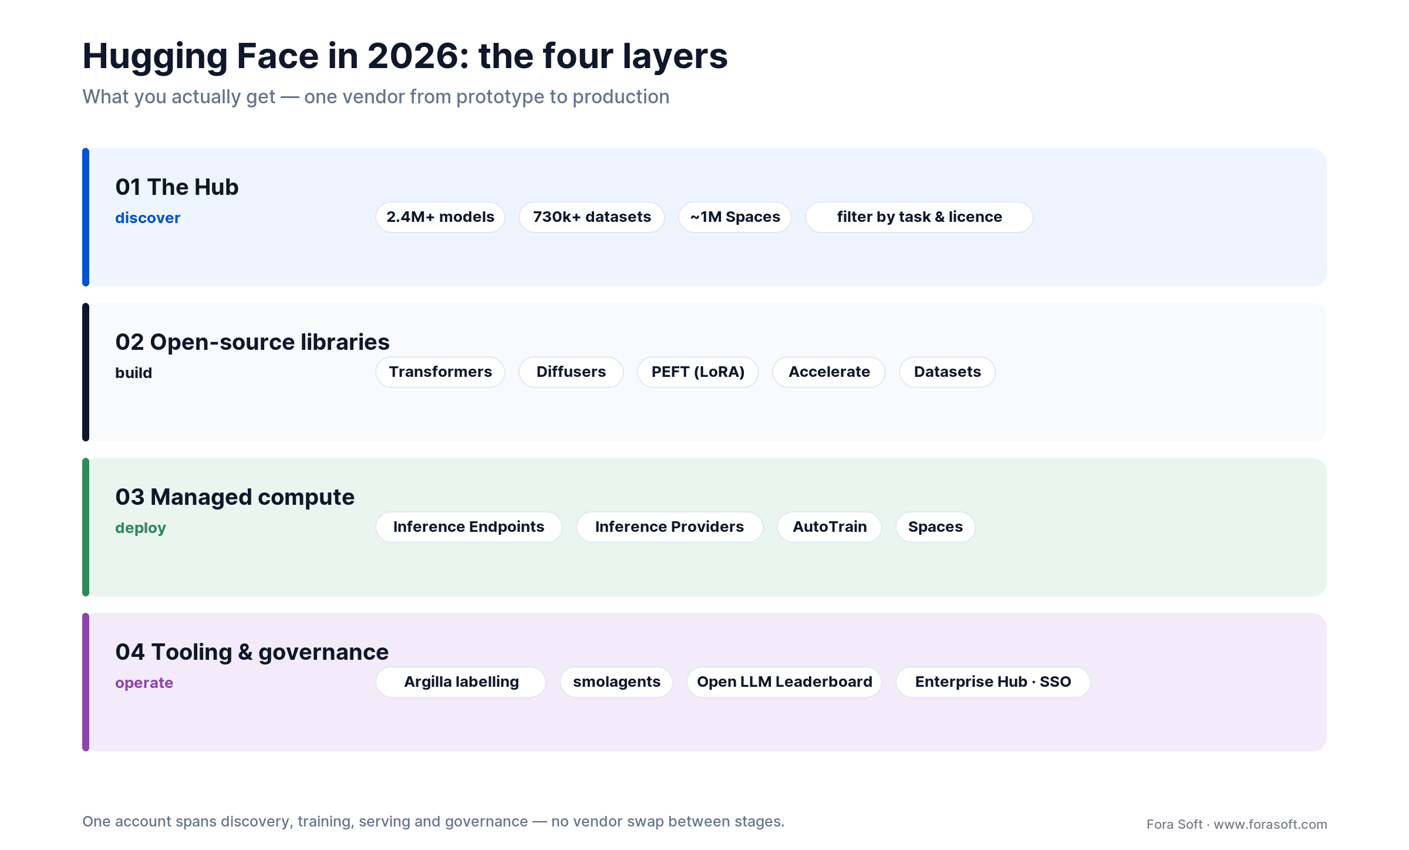Click the '2.4M+ models' pill
The height and width of the screenshot is (850, 1409).
click(440, 217)
